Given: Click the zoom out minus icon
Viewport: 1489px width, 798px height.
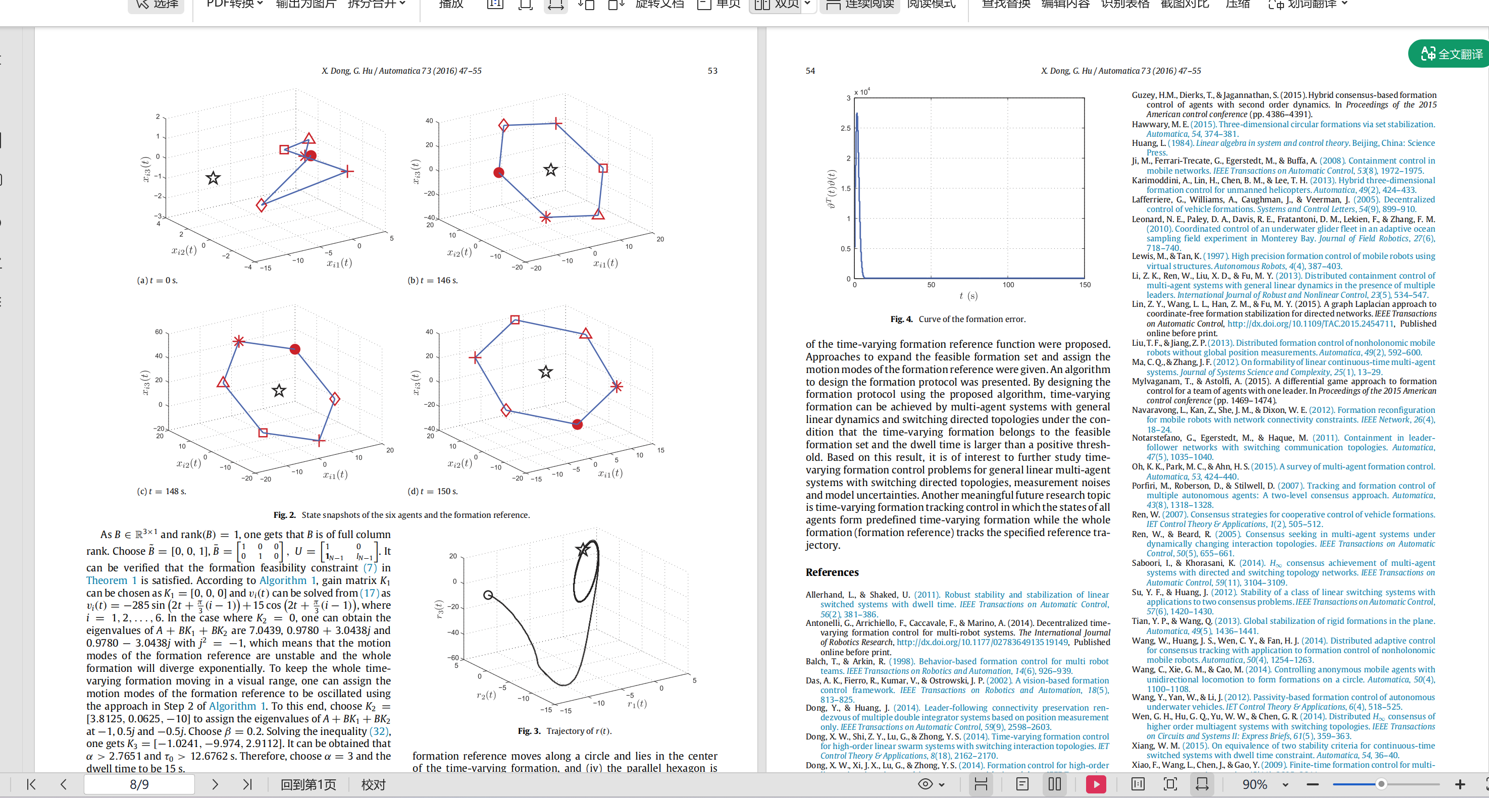Looking at the screenshot, I should (1313, 784).
